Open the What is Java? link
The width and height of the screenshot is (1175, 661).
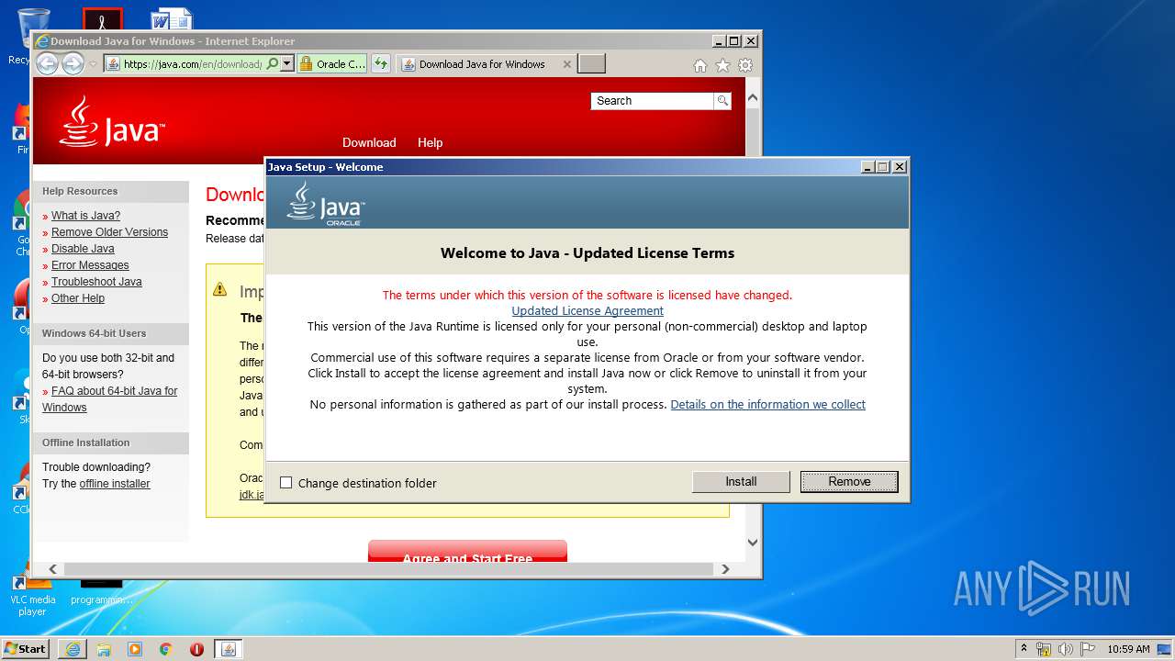(85, 216)
